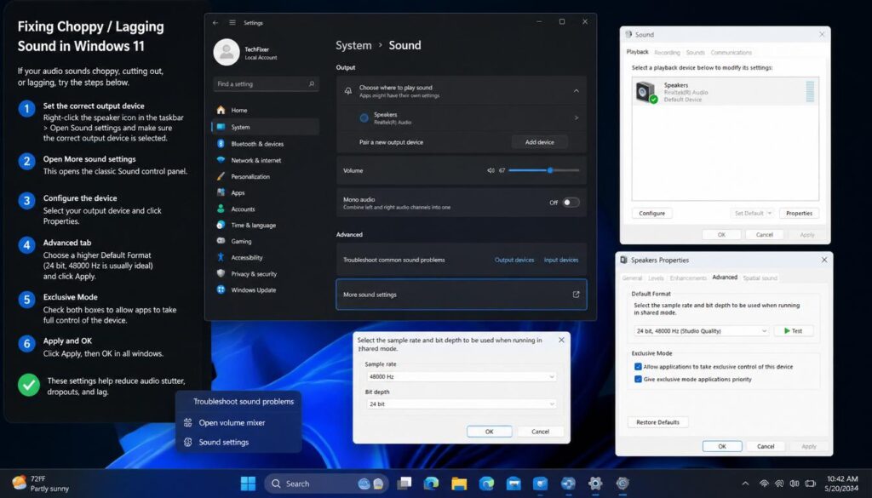Select Speakers device in Playback list
This screenshot has height=498, width=872.
(x=726, y=92)
